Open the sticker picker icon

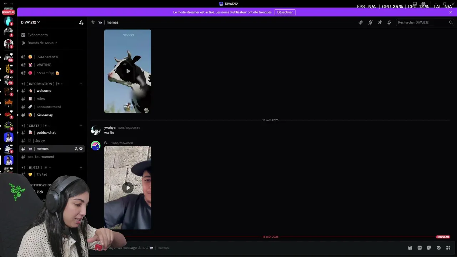(x=429, y=248)
